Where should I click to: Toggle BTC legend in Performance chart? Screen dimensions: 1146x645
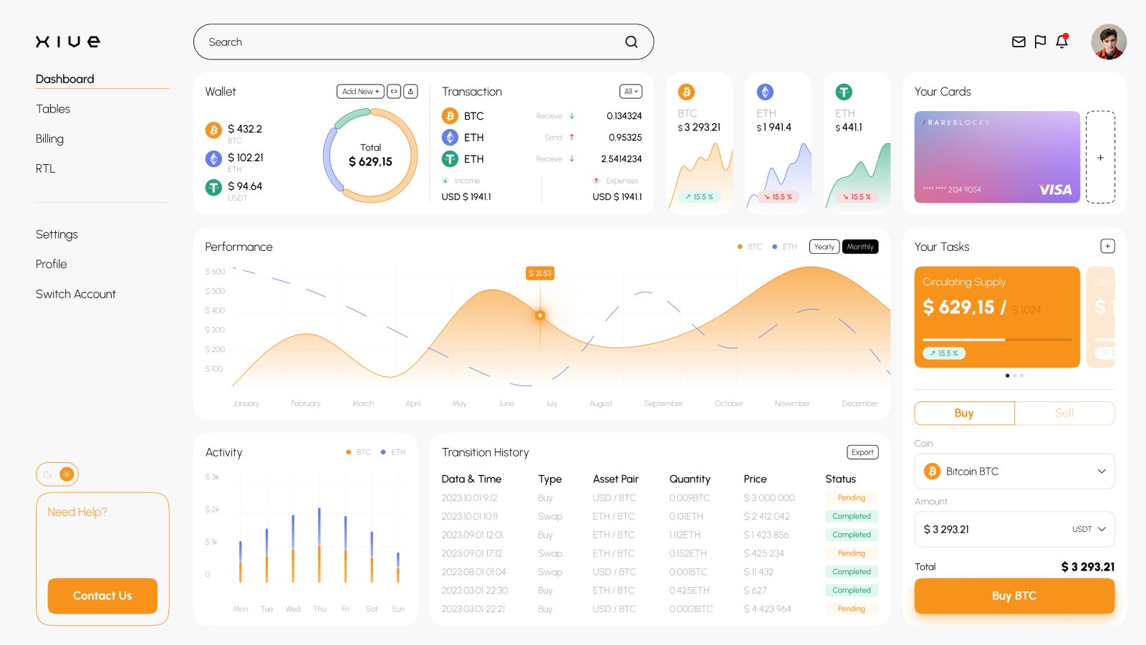coord(750,247)
